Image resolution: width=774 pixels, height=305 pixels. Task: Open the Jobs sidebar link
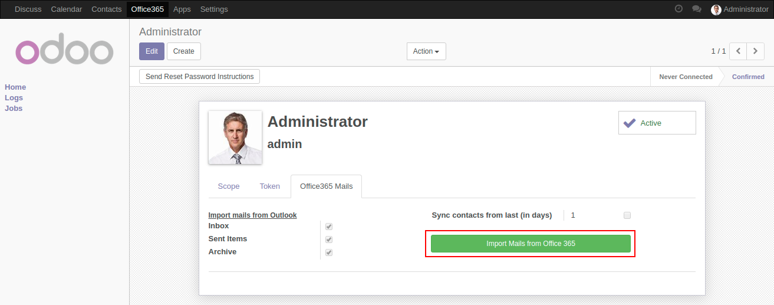[14, 108]
